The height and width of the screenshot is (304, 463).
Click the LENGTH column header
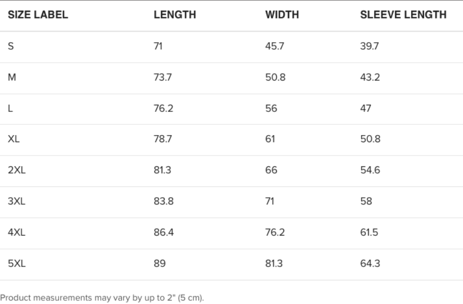tap(175, 15)
